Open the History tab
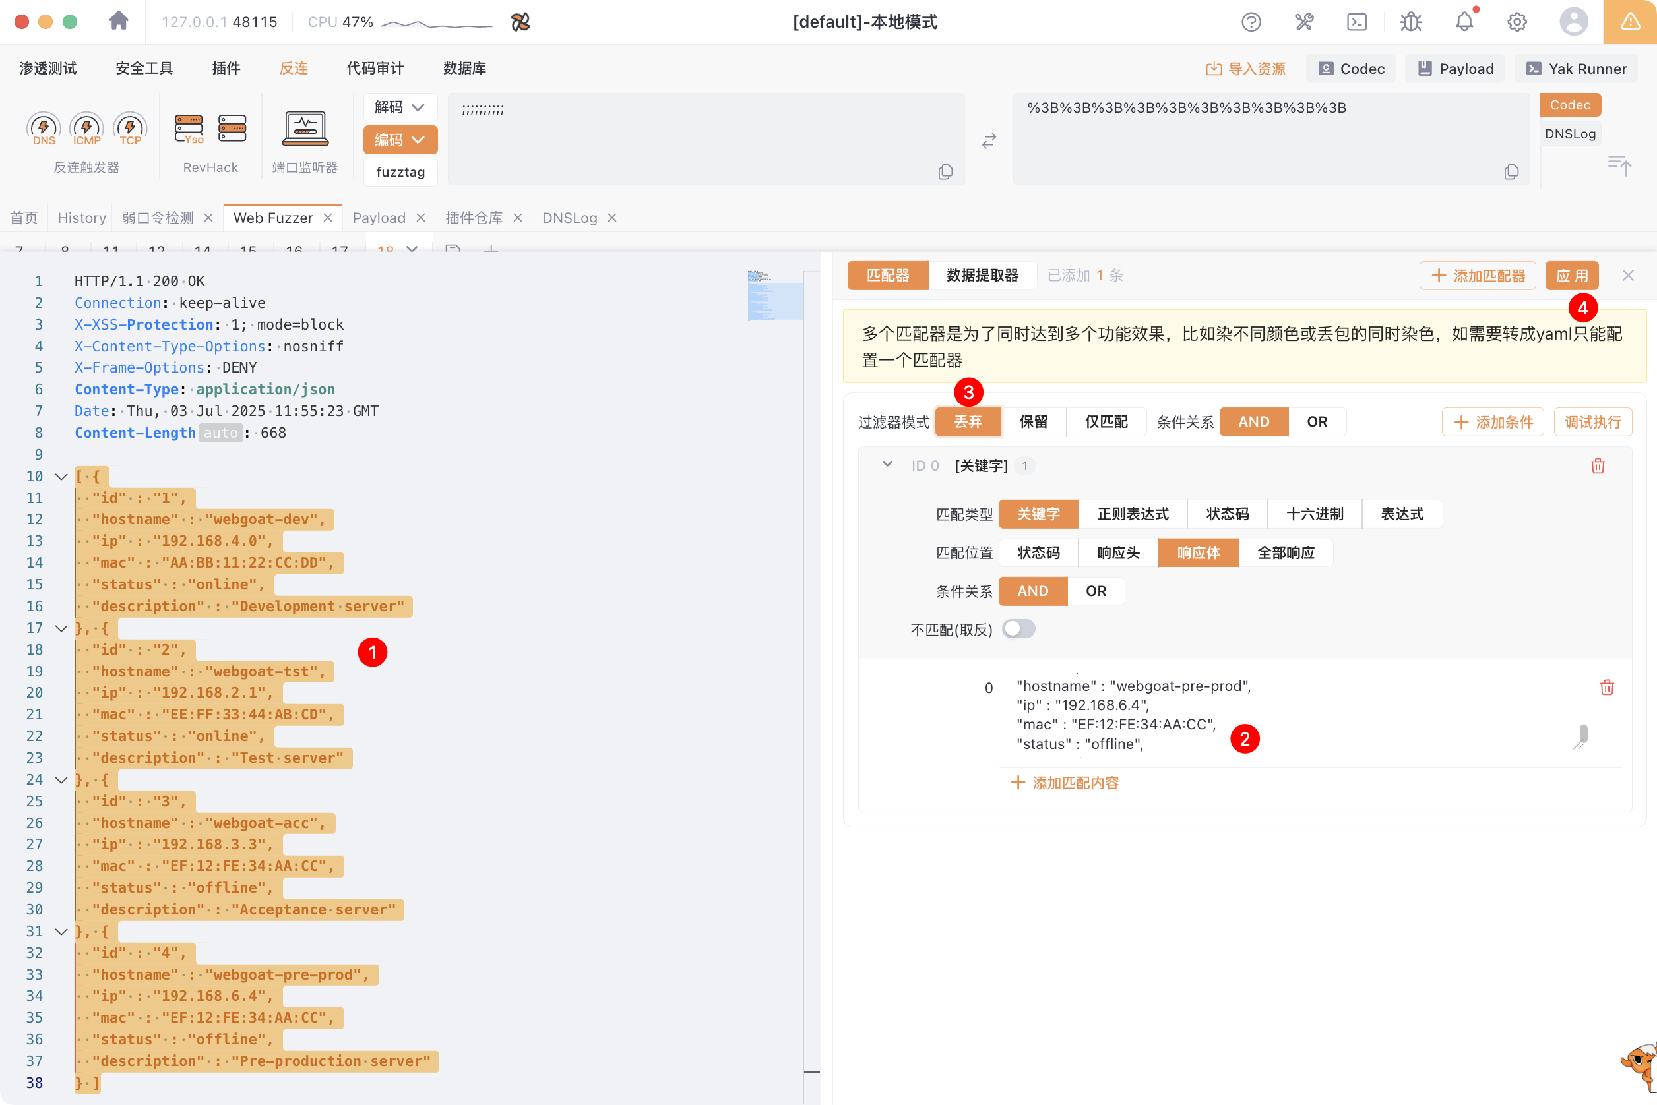Viewport: 1657px width, 1105px height. point(82,218)
